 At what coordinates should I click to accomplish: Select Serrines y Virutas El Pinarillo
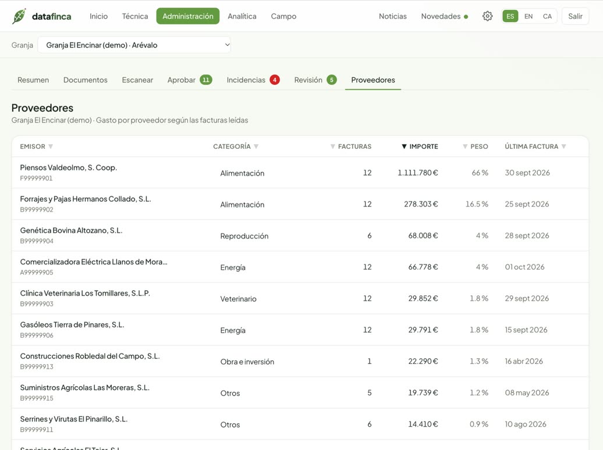click(x=300, y=424)
